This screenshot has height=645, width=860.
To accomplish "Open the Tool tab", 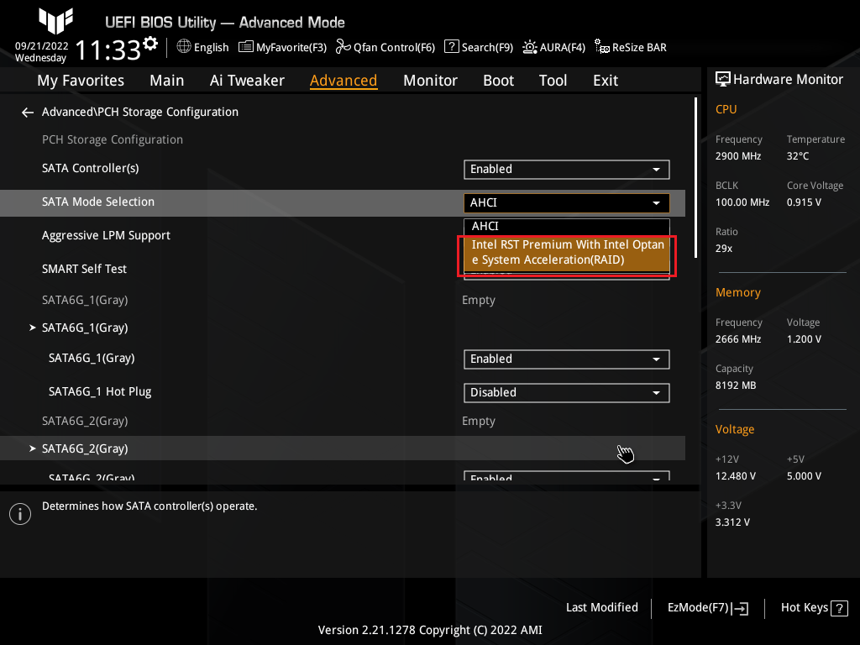I will click(553, 81).
